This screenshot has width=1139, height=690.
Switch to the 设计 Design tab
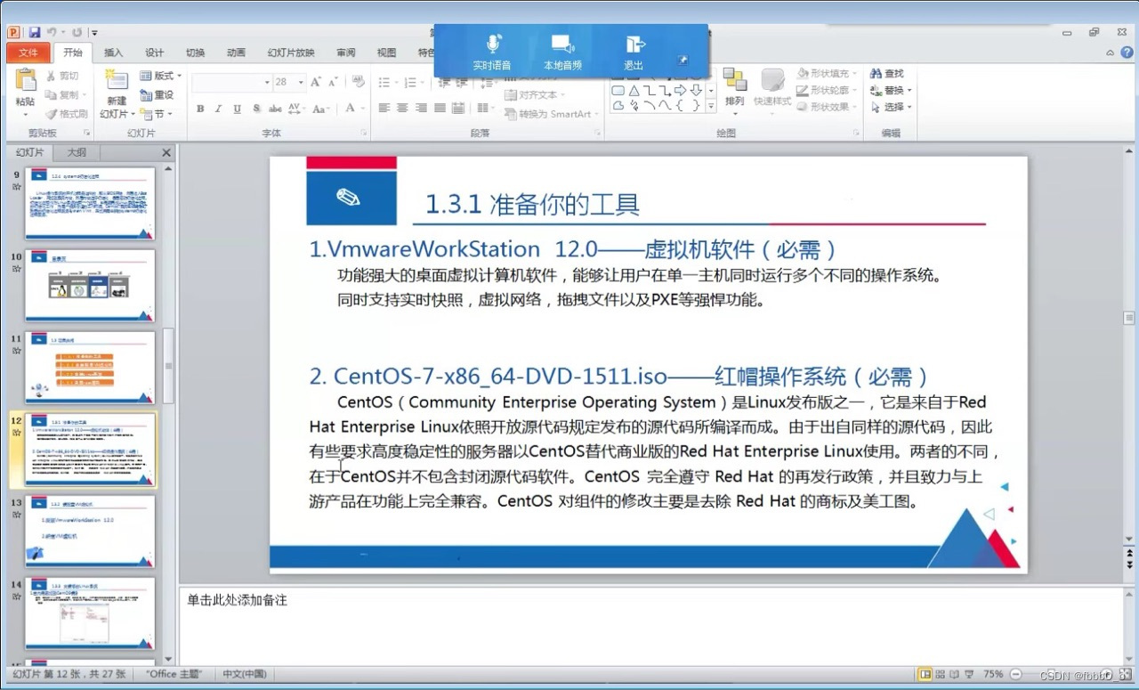tap(155, 53)
